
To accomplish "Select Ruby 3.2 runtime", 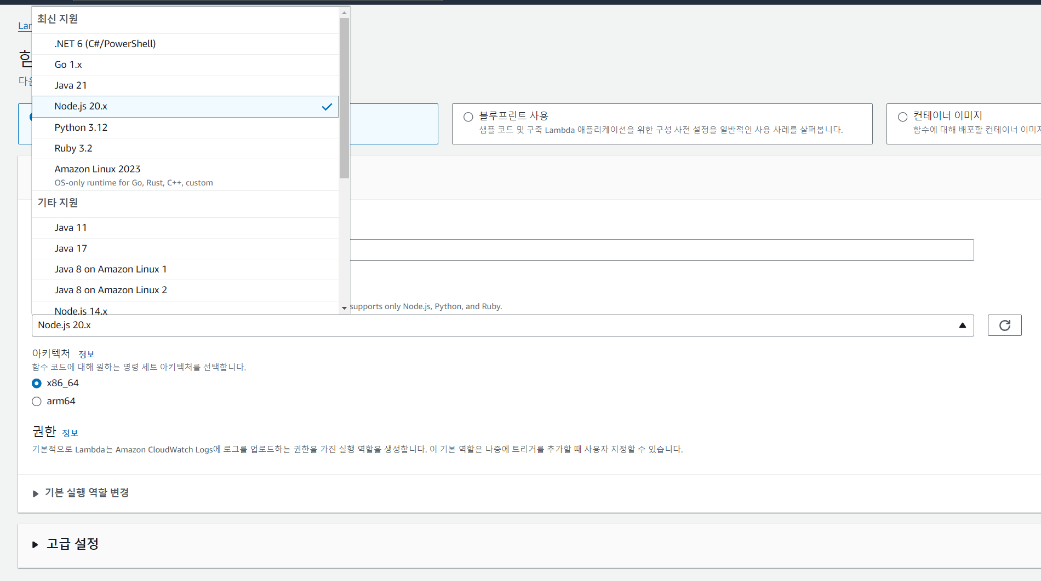I will pos(185,148).
